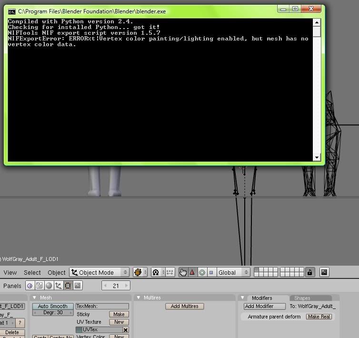Select the translate manipulator triangle icon
The width and height of the screenshot is (359, 338).
pyautogui.click(x=192, y=272)
